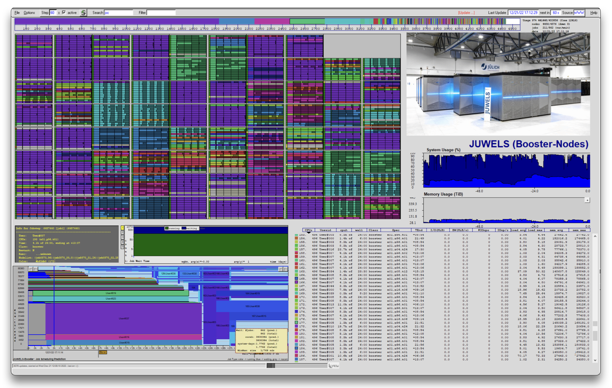Click the scheduling chart left-most arrow button
The height and width of the screenshot is (388, 612).
pyautogui.click(x=31, y=269)
